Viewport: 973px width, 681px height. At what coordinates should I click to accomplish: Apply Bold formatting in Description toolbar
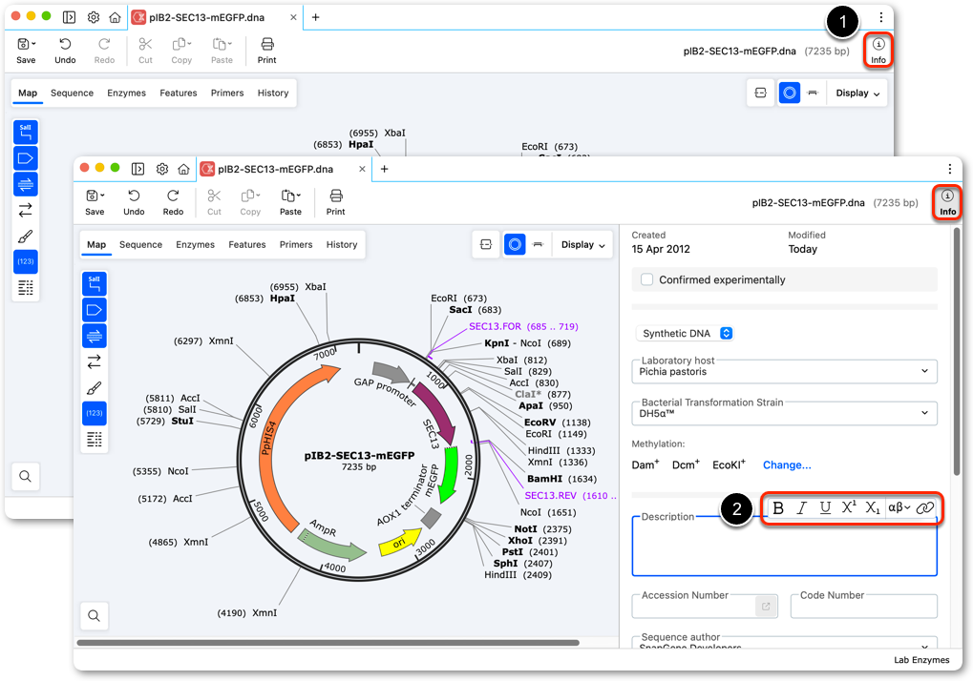pos(778,508)
